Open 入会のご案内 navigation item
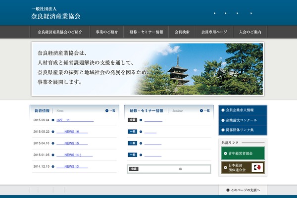This screenshot has width=297, height=198. click(250, 32)
